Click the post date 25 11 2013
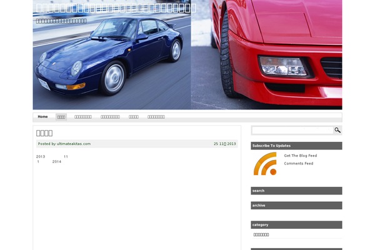The image size is (375, 250). pos(224,144)
